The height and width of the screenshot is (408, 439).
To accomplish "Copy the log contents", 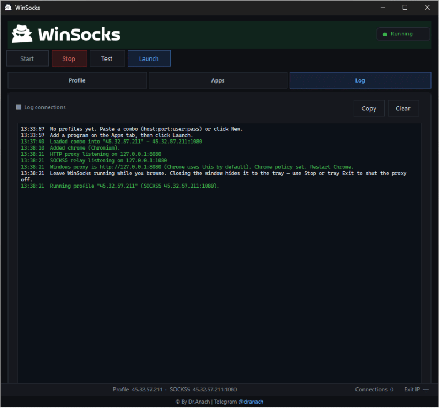I will (369, 108).
